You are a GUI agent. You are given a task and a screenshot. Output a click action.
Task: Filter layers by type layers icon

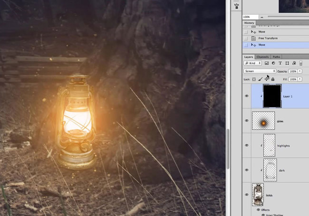point(280,63)
